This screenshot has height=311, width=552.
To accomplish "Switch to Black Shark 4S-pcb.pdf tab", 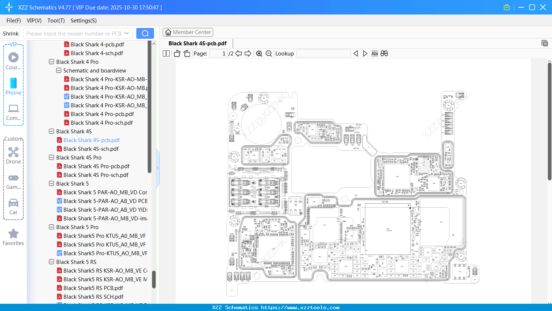I will click(197, 43).
